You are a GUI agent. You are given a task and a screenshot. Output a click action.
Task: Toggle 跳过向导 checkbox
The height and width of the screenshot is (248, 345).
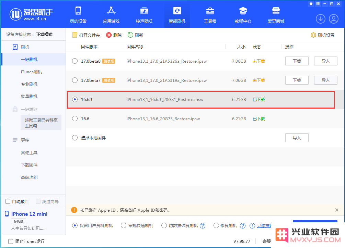[38, 201]
